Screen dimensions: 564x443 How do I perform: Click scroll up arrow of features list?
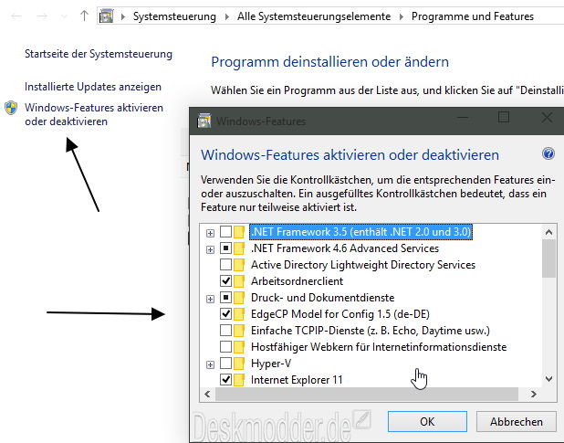coord(548,232)
